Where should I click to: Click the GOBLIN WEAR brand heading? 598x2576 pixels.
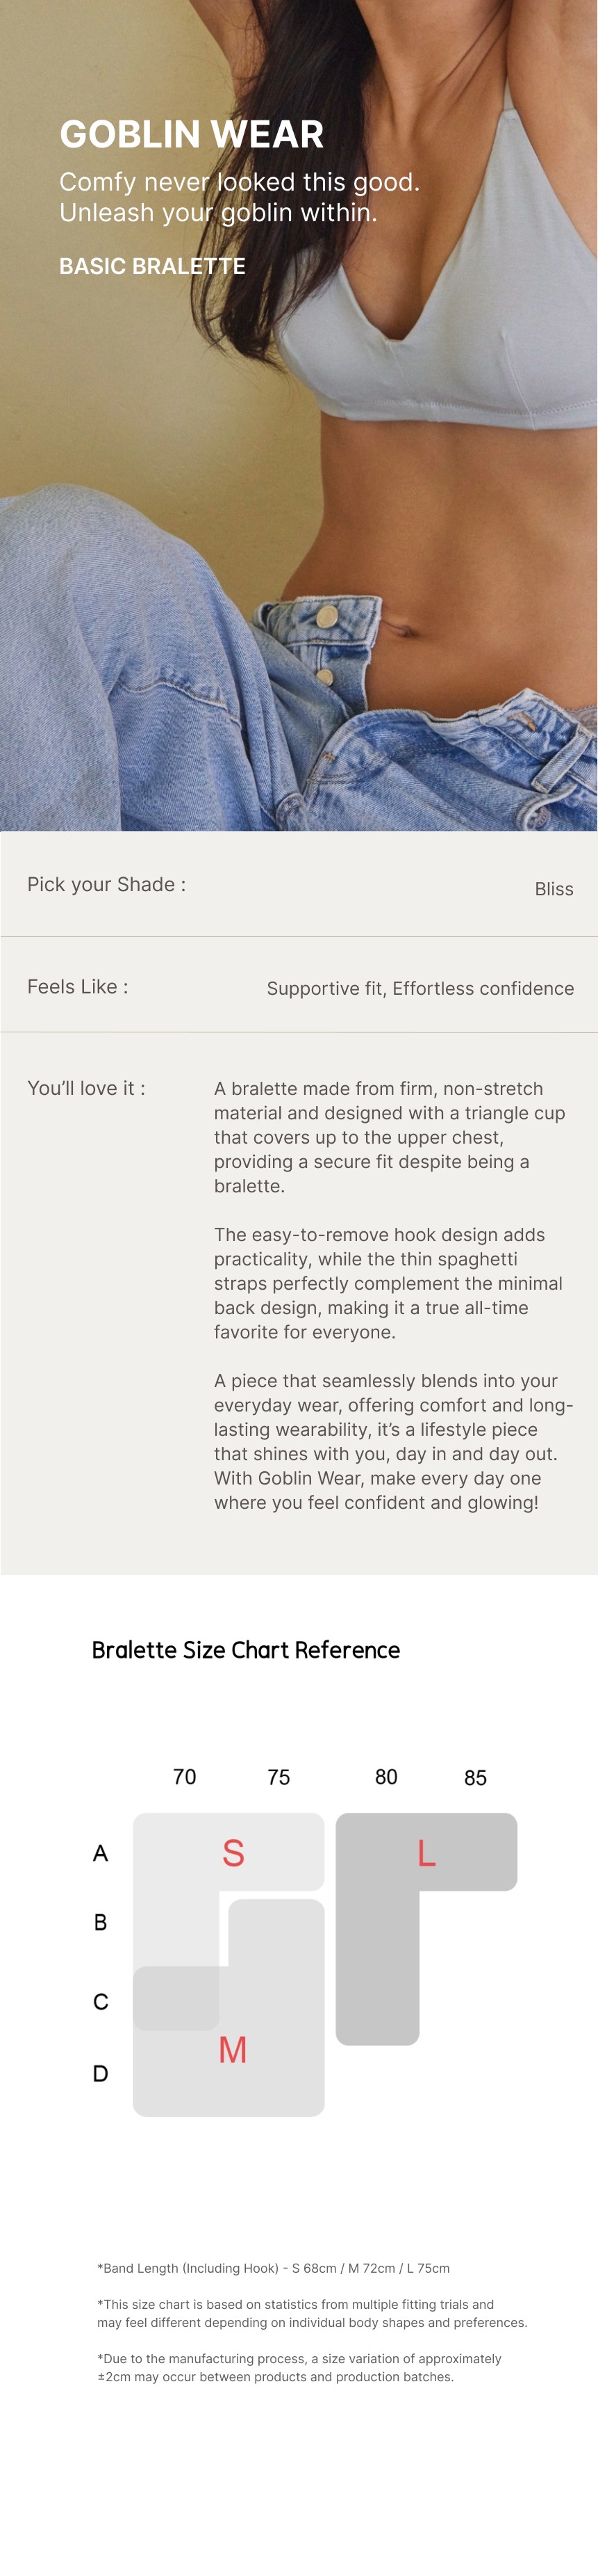click(191, 134)
